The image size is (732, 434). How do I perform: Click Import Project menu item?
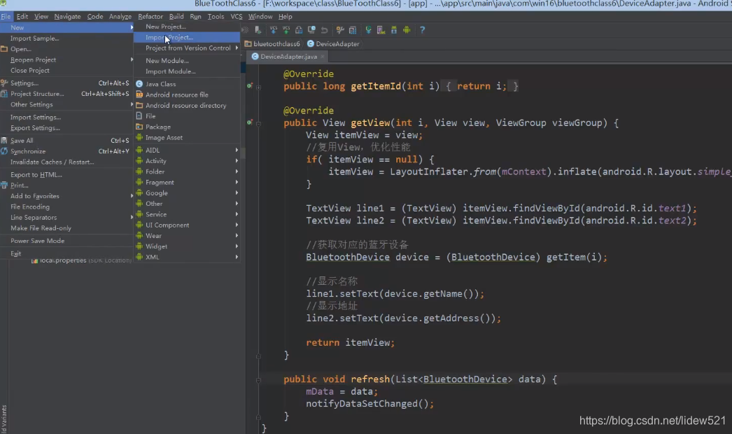click(187, 37)
